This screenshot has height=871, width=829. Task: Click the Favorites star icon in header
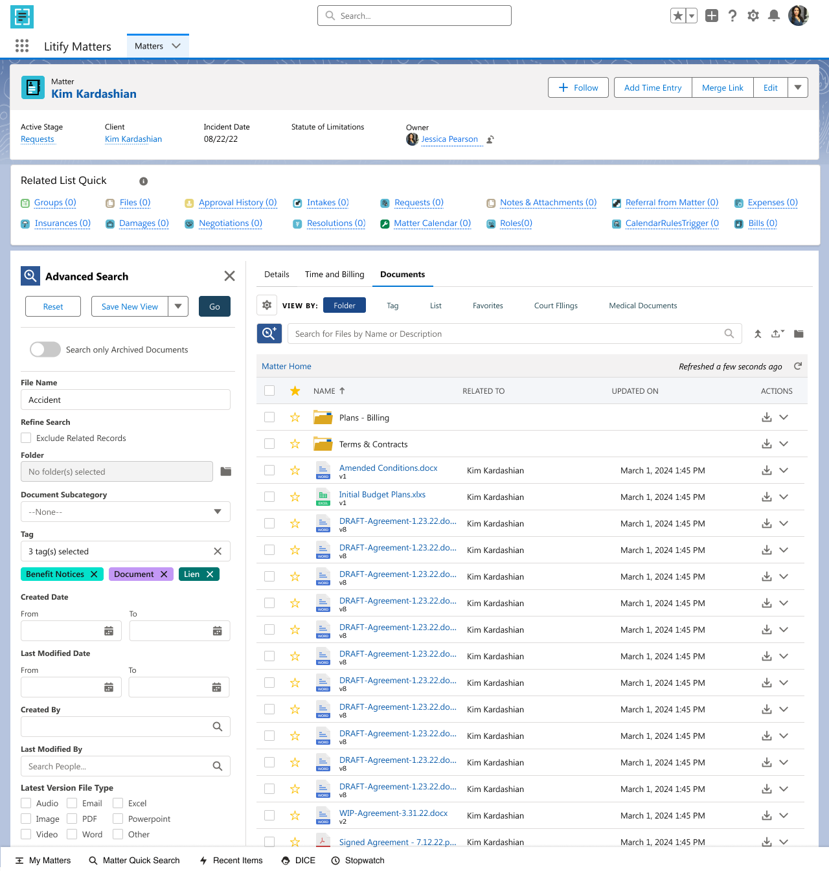coord(678,16)
